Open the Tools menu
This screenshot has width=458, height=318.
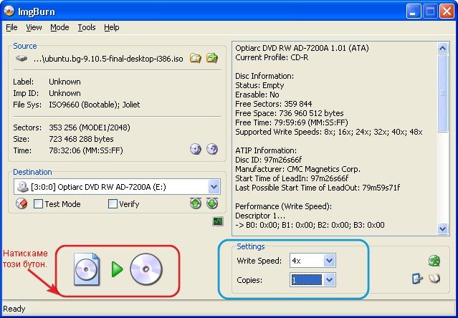(x=87, y=27)
